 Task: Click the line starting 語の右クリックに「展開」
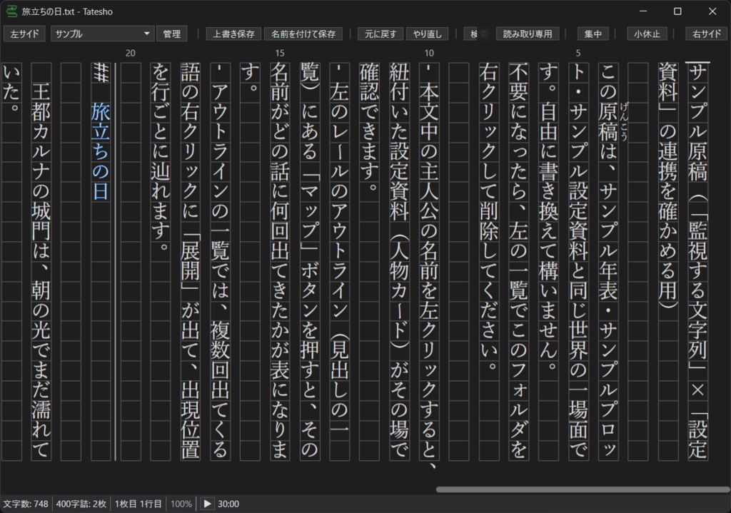(x=190, y=261)
